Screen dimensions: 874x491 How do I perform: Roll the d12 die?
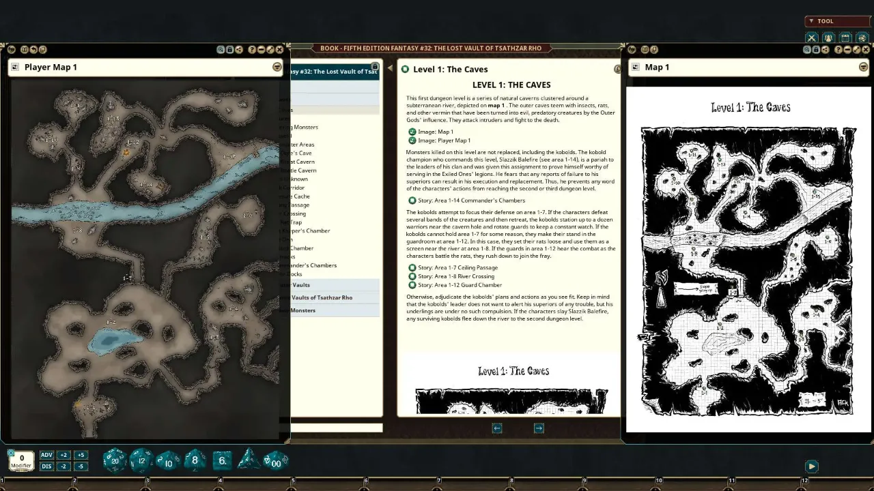click(141, 461)
